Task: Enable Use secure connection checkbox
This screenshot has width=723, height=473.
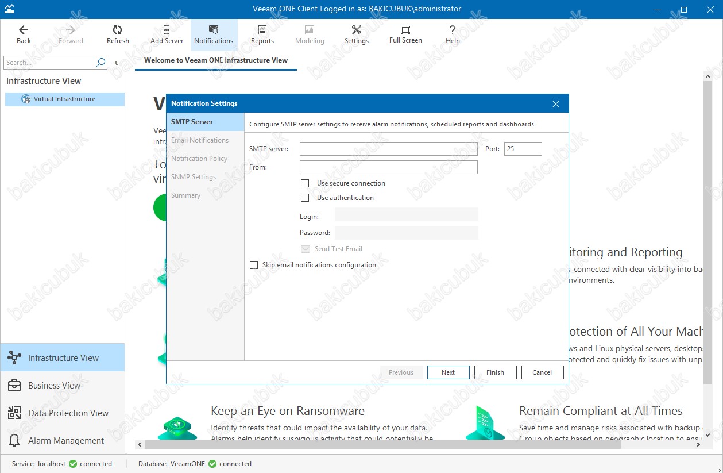Action: point(305,183)
